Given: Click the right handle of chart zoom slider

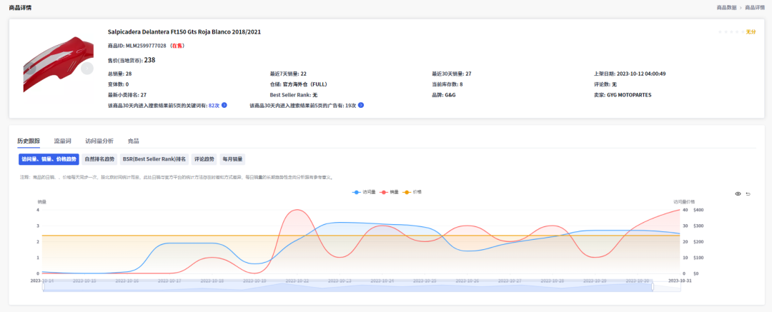Looking at the screenshot, I should tap(653, 286).
